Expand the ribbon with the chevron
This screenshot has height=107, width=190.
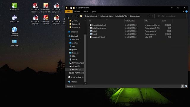coord(183,12)
